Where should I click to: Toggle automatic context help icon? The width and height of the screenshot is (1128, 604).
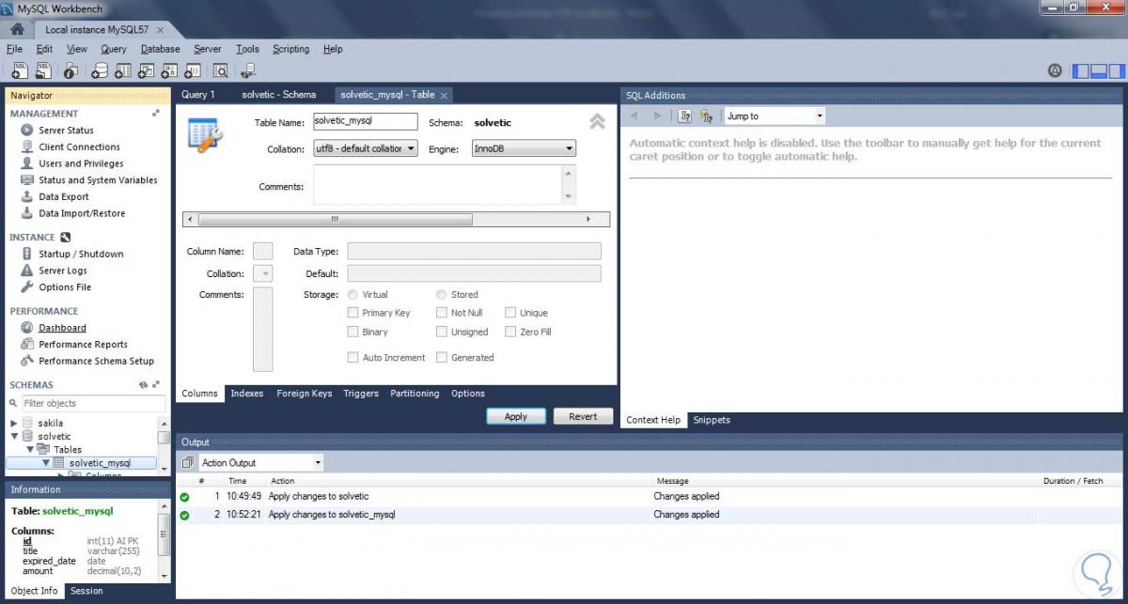pos(706,116)
